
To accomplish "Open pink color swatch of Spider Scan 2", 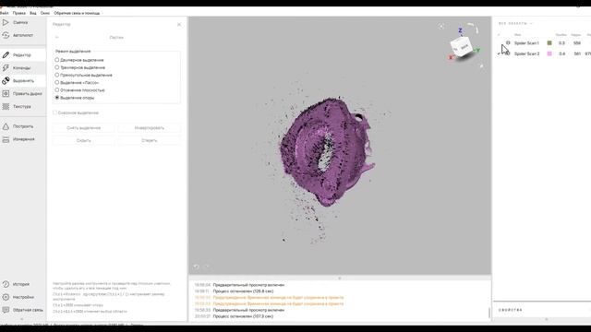I will pos(549,53).
